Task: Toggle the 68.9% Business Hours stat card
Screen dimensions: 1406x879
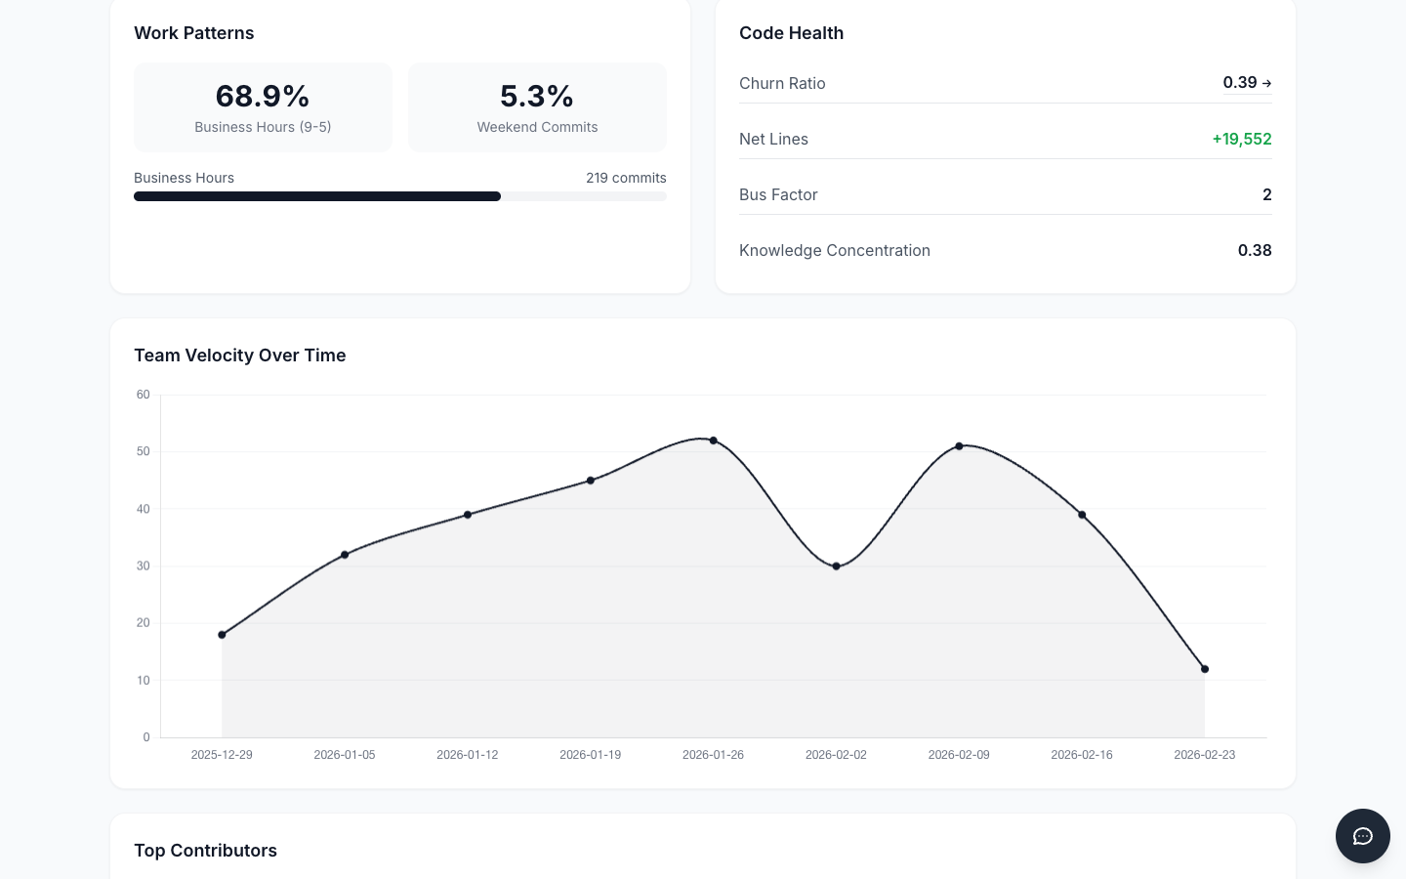Action: point(263,107)
